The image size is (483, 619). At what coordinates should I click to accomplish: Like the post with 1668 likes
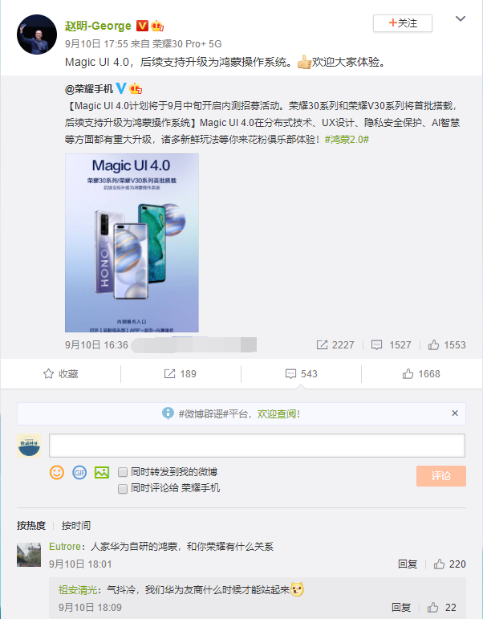click(421, 374)
